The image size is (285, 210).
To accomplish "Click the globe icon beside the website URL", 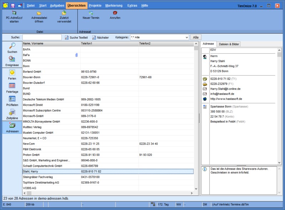I will point(205,99).
